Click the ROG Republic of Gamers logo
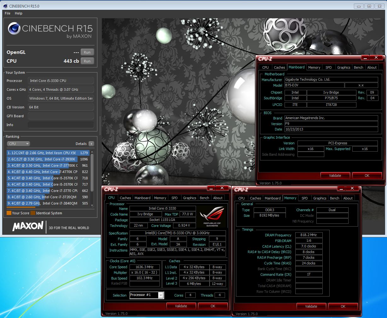387x318 pixels. [212, 216]
